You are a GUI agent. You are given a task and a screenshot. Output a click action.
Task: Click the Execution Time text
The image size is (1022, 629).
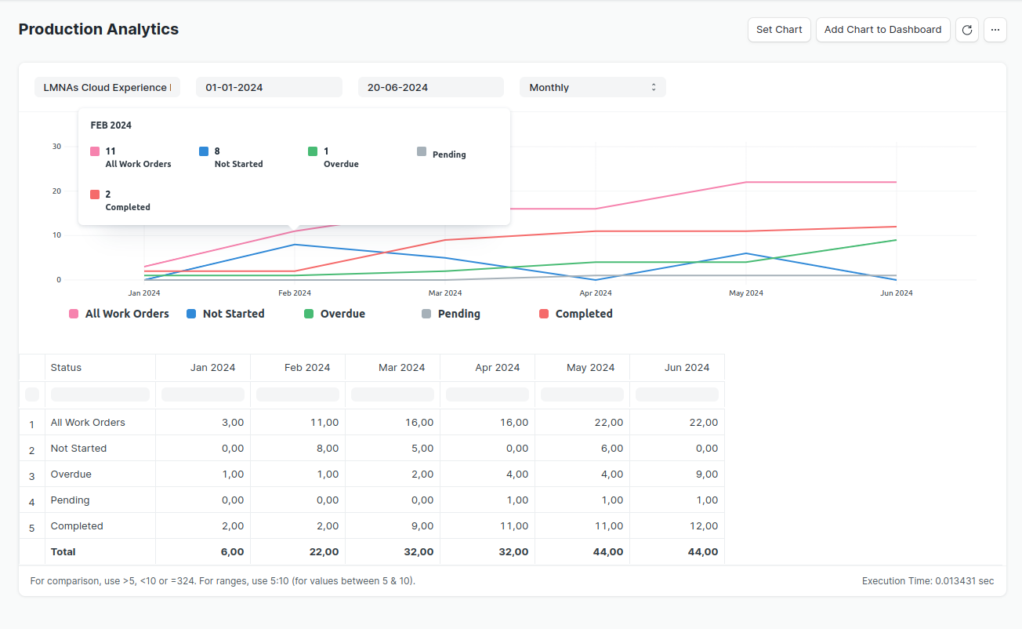point(928,581)
